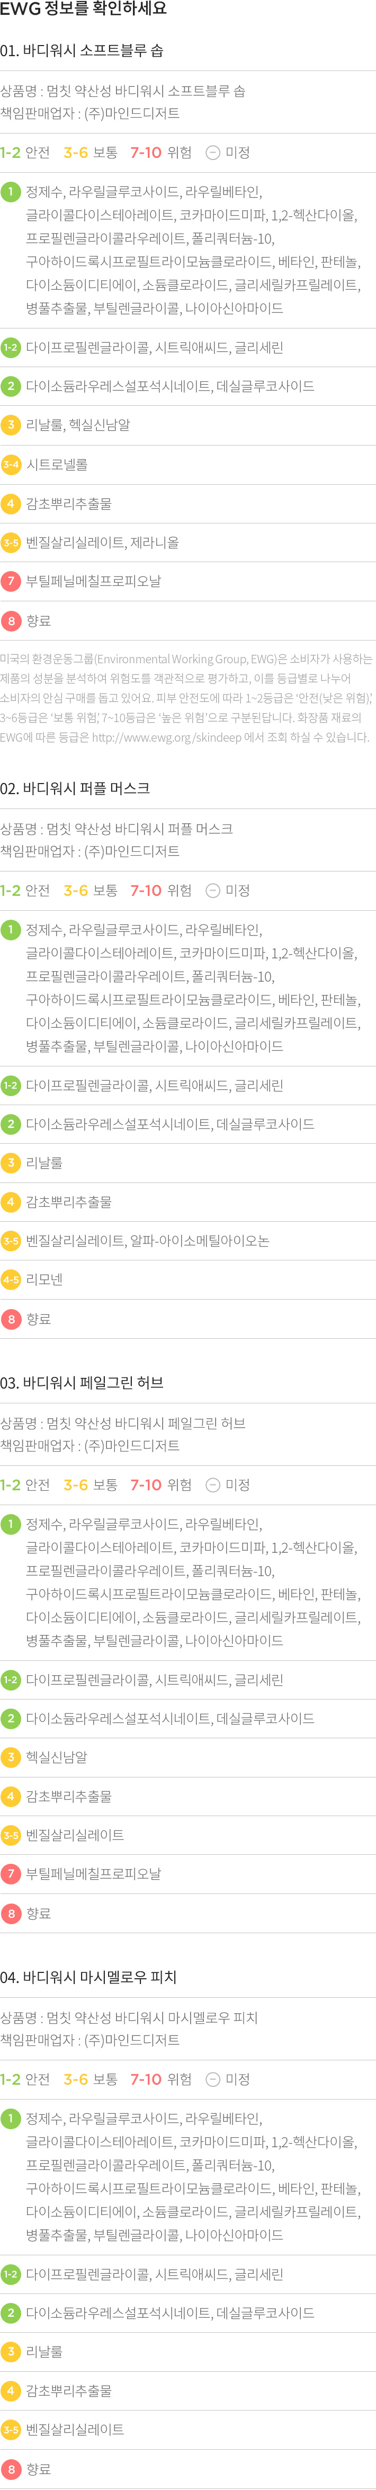Image resolution: width=376 pixels, height=2490 pixels.
Task: Click the 4-5 grade badge beside 리모넨
Action: (x=11, y=1279)
